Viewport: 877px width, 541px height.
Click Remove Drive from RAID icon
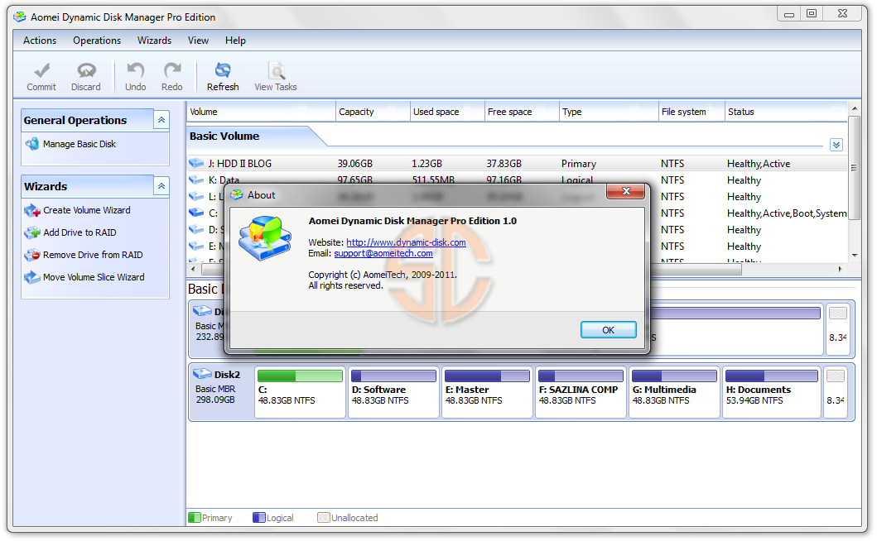point(32,255)
